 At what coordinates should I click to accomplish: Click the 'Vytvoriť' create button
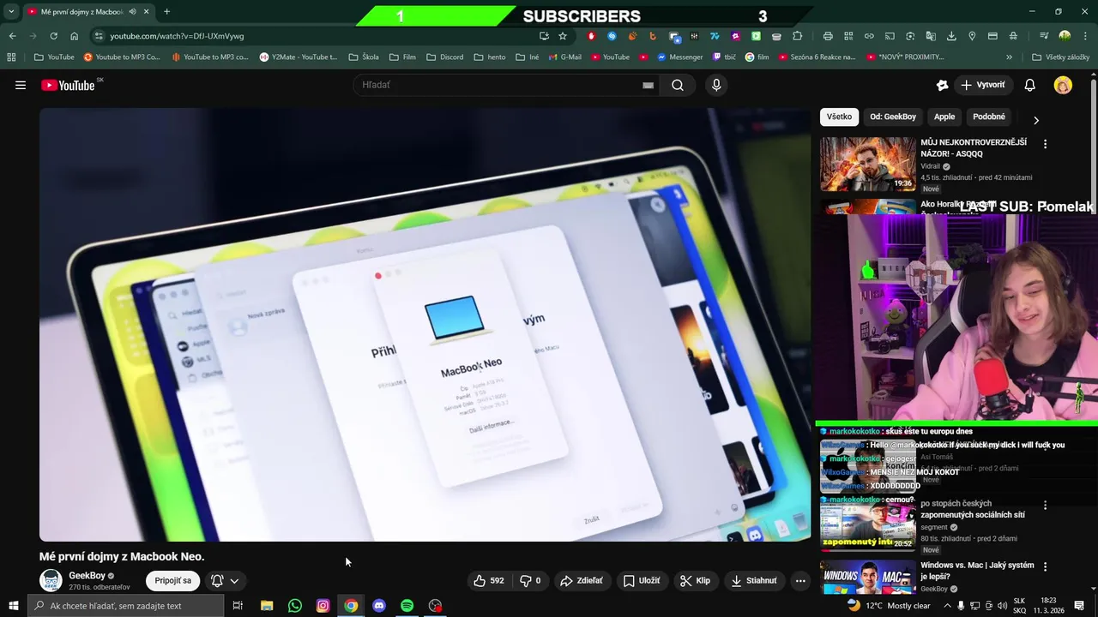point(983,85)
